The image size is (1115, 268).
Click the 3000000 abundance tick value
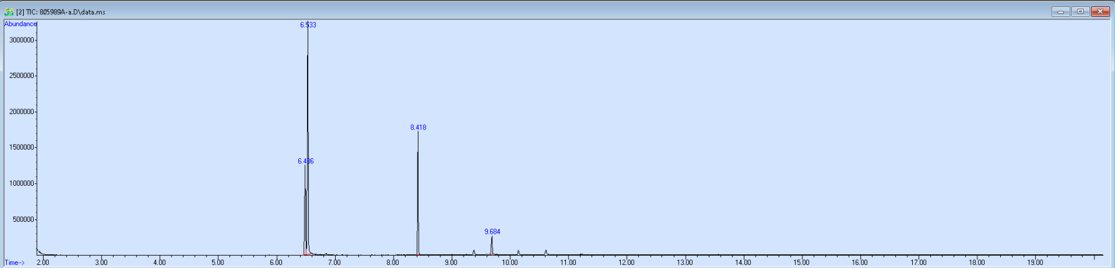click(x=21, y=40)
